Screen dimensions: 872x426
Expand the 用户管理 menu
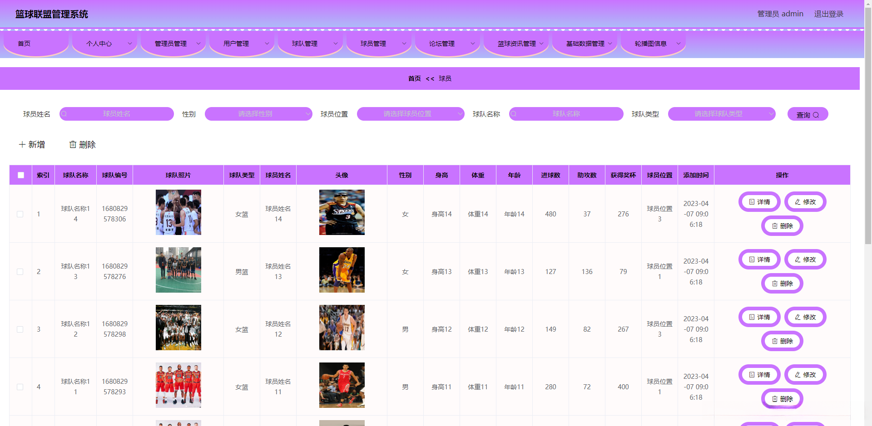242,44
